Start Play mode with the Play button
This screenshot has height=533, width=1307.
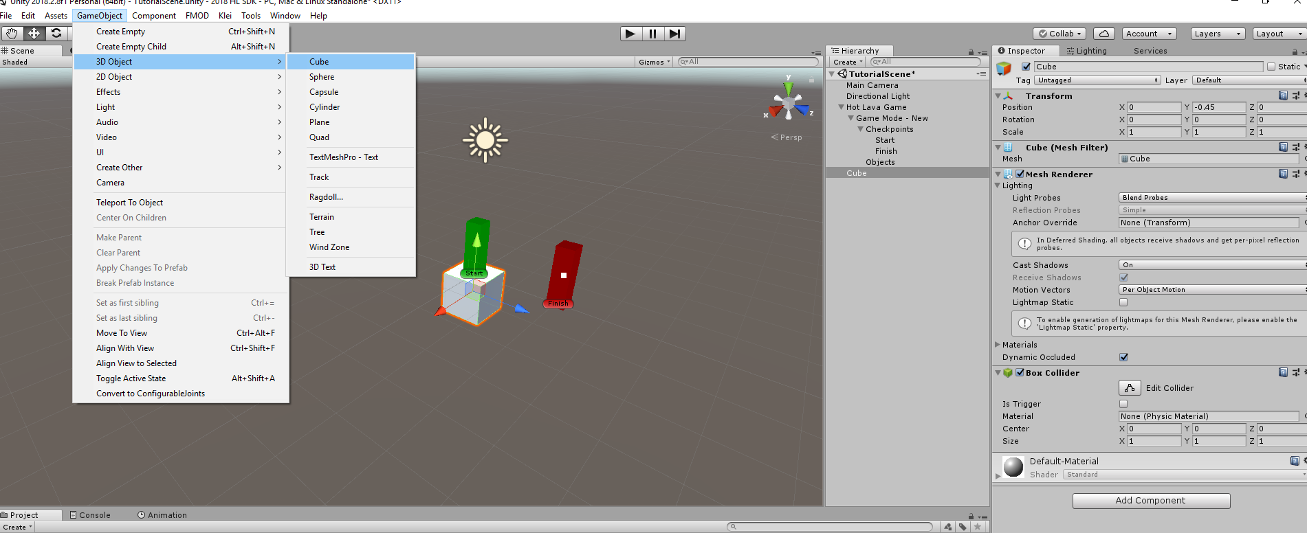coord(630,34)
